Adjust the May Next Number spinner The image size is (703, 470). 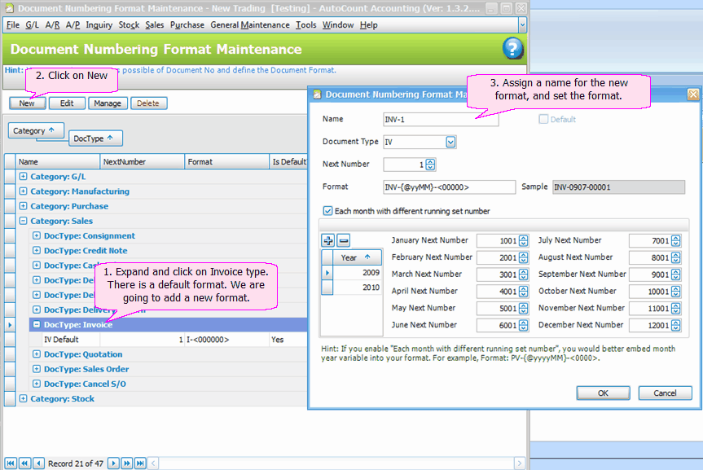[523, 309]
